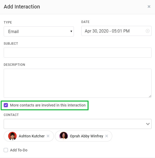Click the 'More contacts are involved' label text
155x158 pixels.
pos(48,105)
